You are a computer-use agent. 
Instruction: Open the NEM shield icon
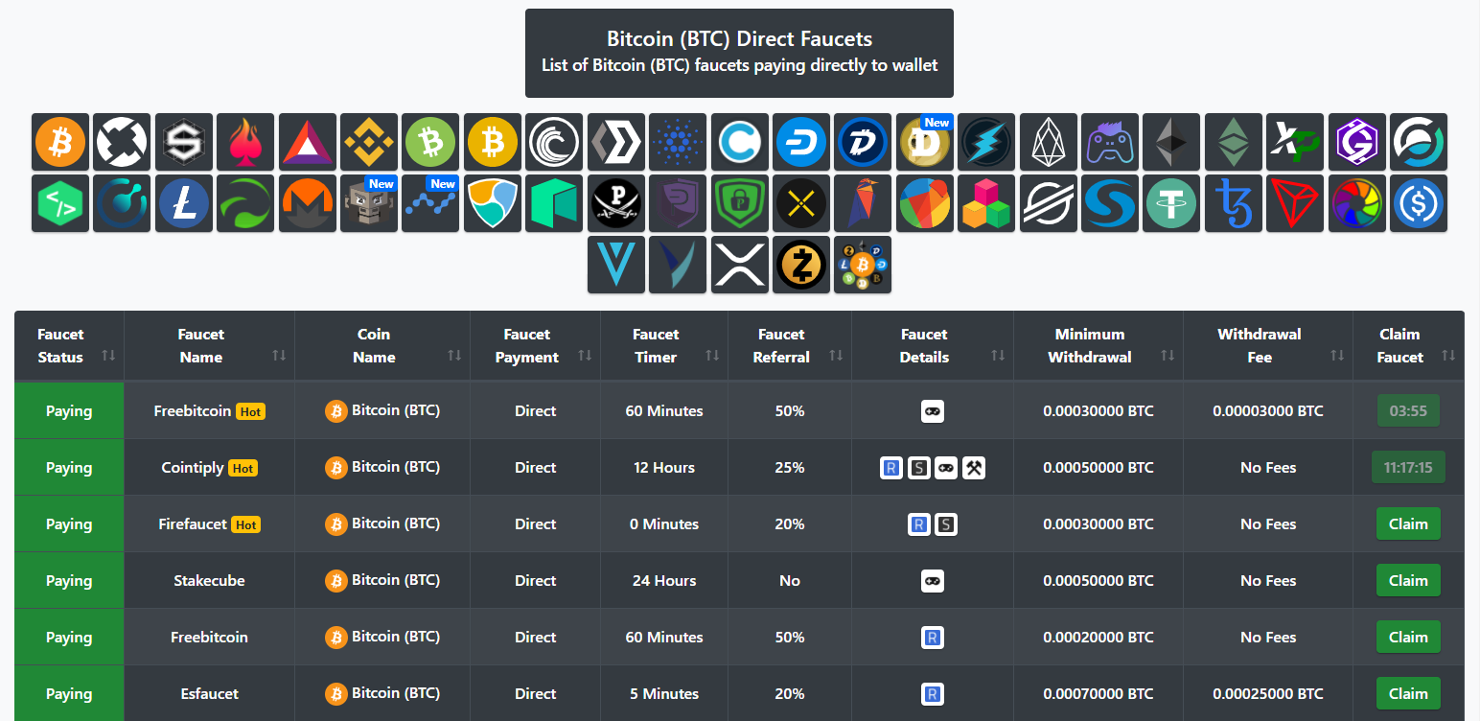tap(493, 203)
